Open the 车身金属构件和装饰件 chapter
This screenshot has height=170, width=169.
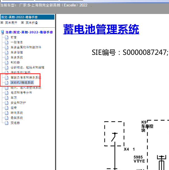pyautogui.click(x=26, y=47)
